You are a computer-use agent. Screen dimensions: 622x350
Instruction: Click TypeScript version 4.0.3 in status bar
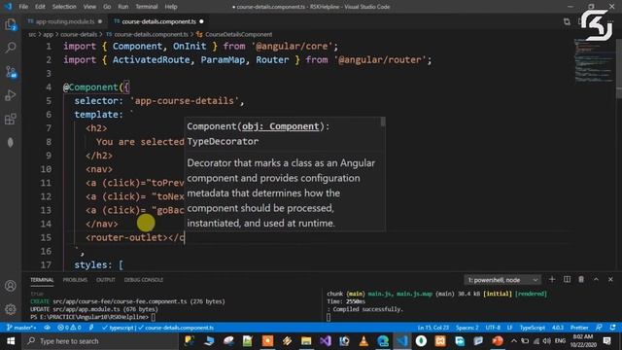tap(557, 328)
